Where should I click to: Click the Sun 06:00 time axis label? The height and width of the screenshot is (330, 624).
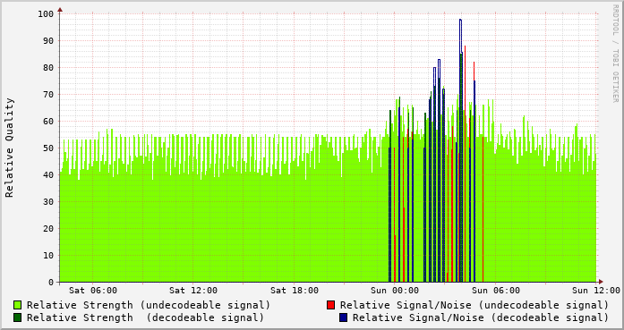pyautogui.click(x=496, y=291)
